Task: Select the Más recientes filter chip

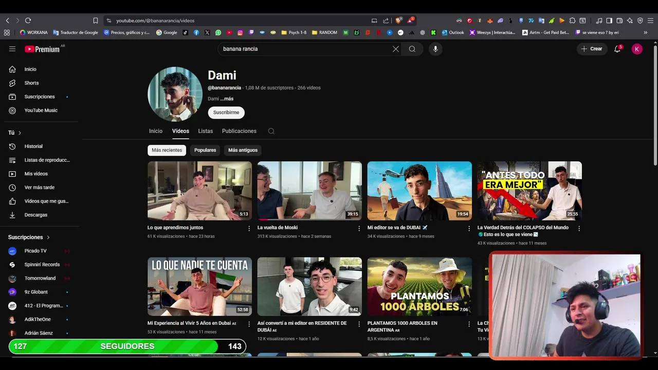Action: [x=167, y=150]
